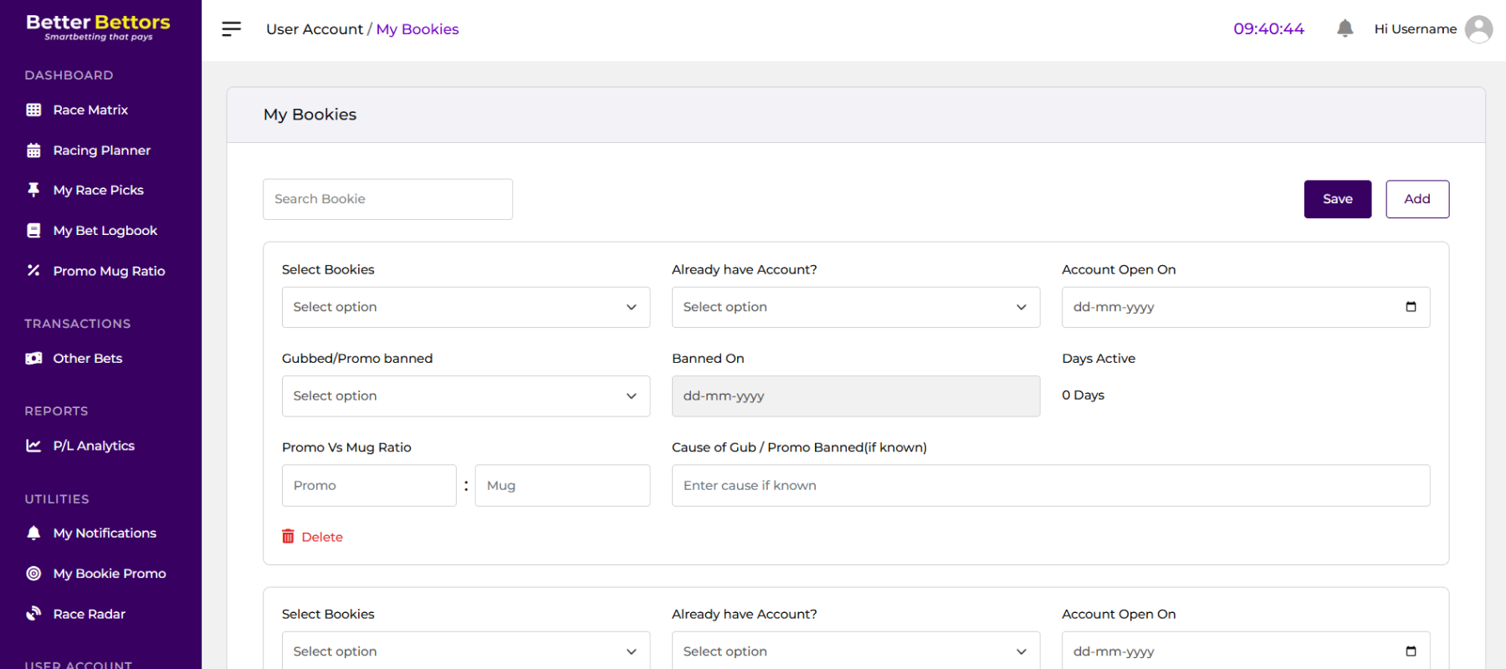Focus the Search Bookie field
Image resolution: width=1506 pixels, height=669 pixels.
tap(387, 199)
